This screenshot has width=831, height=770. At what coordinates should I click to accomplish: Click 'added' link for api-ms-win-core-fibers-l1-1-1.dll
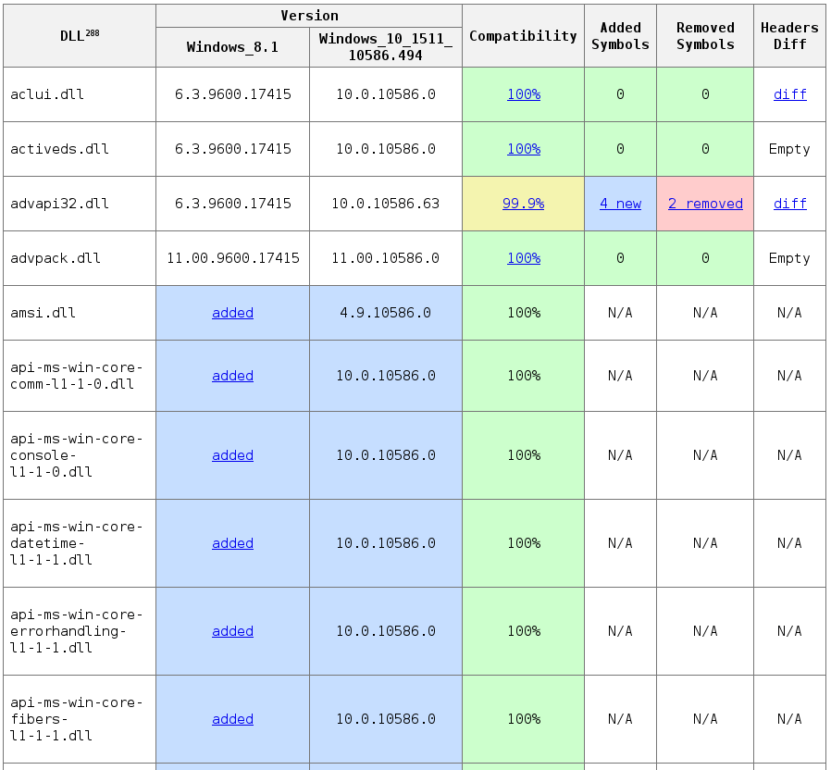(232, 719)
